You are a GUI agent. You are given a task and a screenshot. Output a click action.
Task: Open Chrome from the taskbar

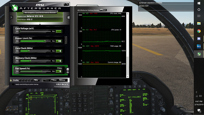click(199, 31)
